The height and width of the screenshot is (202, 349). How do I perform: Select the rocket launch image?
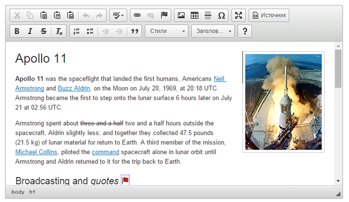283,102
